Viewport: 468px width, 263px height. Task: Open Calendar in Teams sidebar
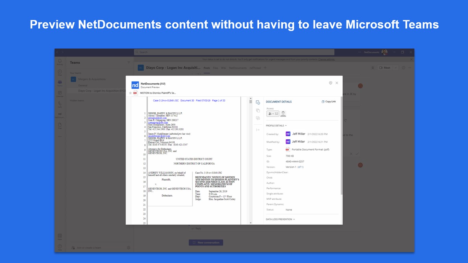[60, 93]
